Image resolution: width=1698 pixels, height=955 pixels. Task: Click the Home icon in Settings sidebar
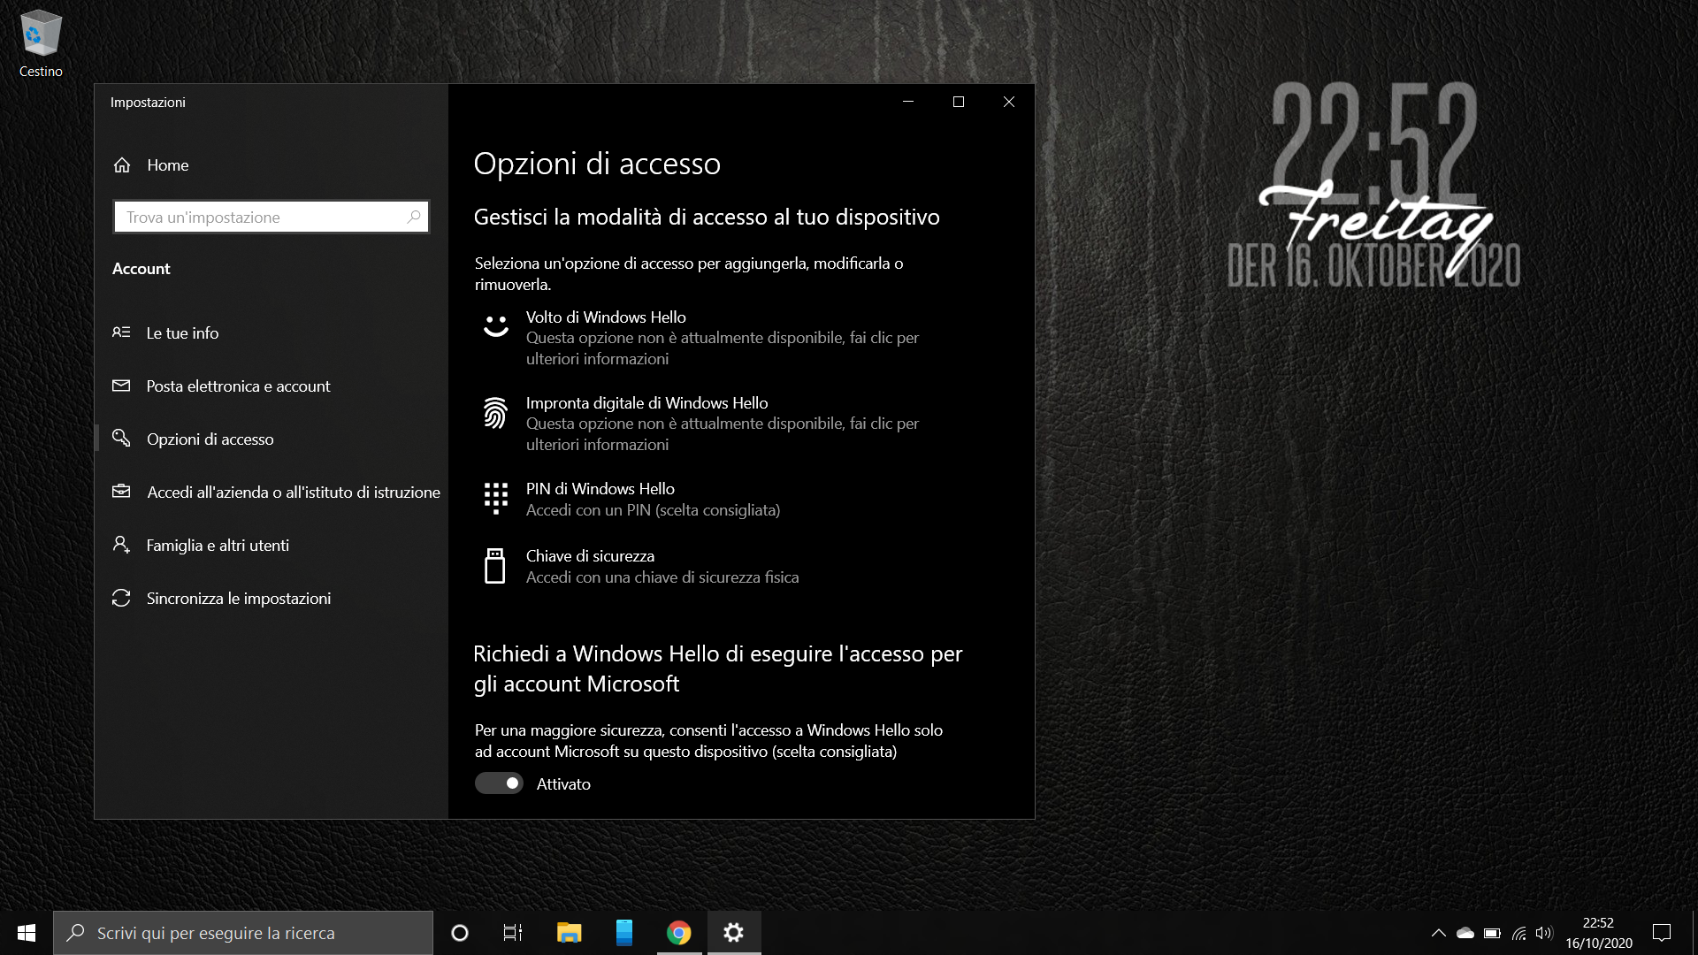click(x=122, y=164)
